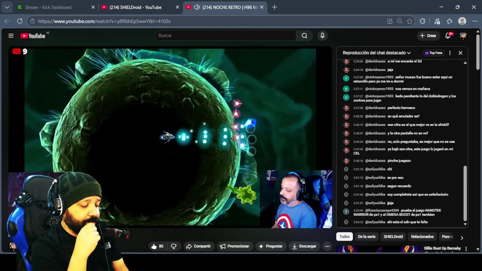482x271 pixels.
Task: Close the chat replay panel
Action: [460, 53]
